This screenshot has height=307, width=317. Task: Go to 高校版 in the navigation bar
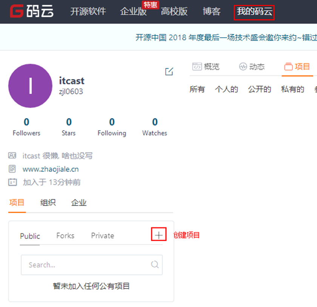coord(174,11)
